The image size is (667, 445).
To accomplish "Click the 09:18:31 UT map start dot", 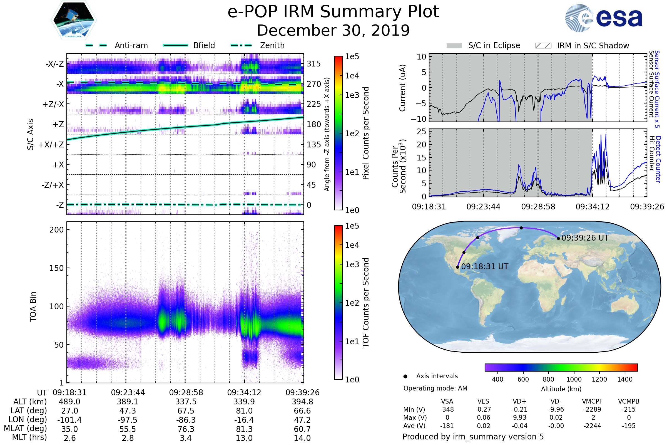I will click(x=457, y=267).
